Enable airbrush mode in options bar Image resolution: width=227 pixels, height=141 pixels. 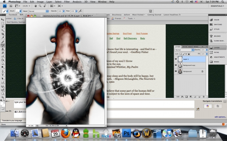(80, 11)
